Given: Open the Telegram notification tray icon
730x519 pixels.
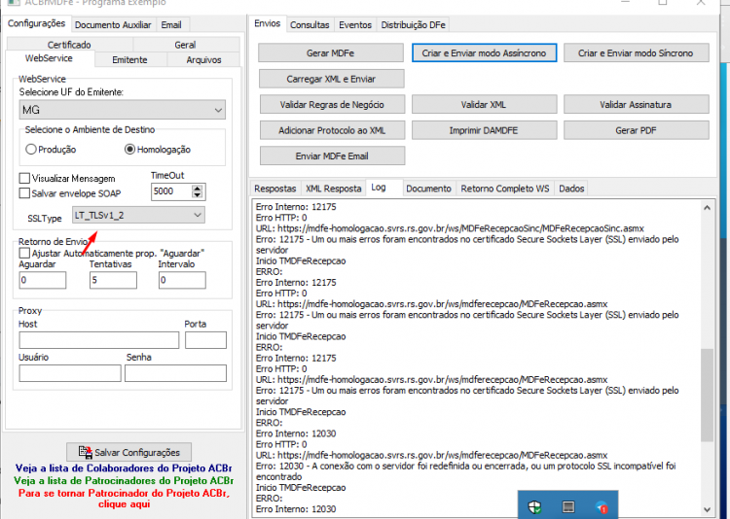Looking at the screenshot, I should pos(602,507).
